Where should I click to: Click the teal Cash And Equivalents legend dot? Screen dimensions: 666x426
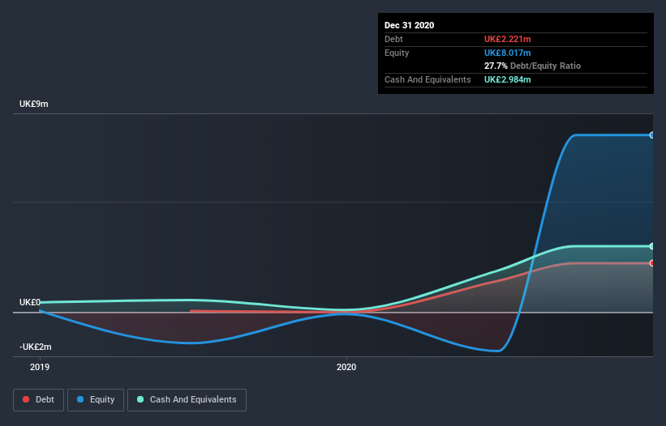(140, 399)
